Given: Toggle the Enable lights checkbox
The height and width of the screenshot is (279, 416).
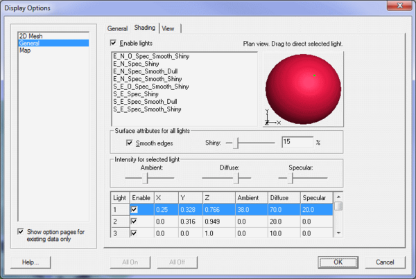Looking at the screenshot, I should tap(114, 43).
